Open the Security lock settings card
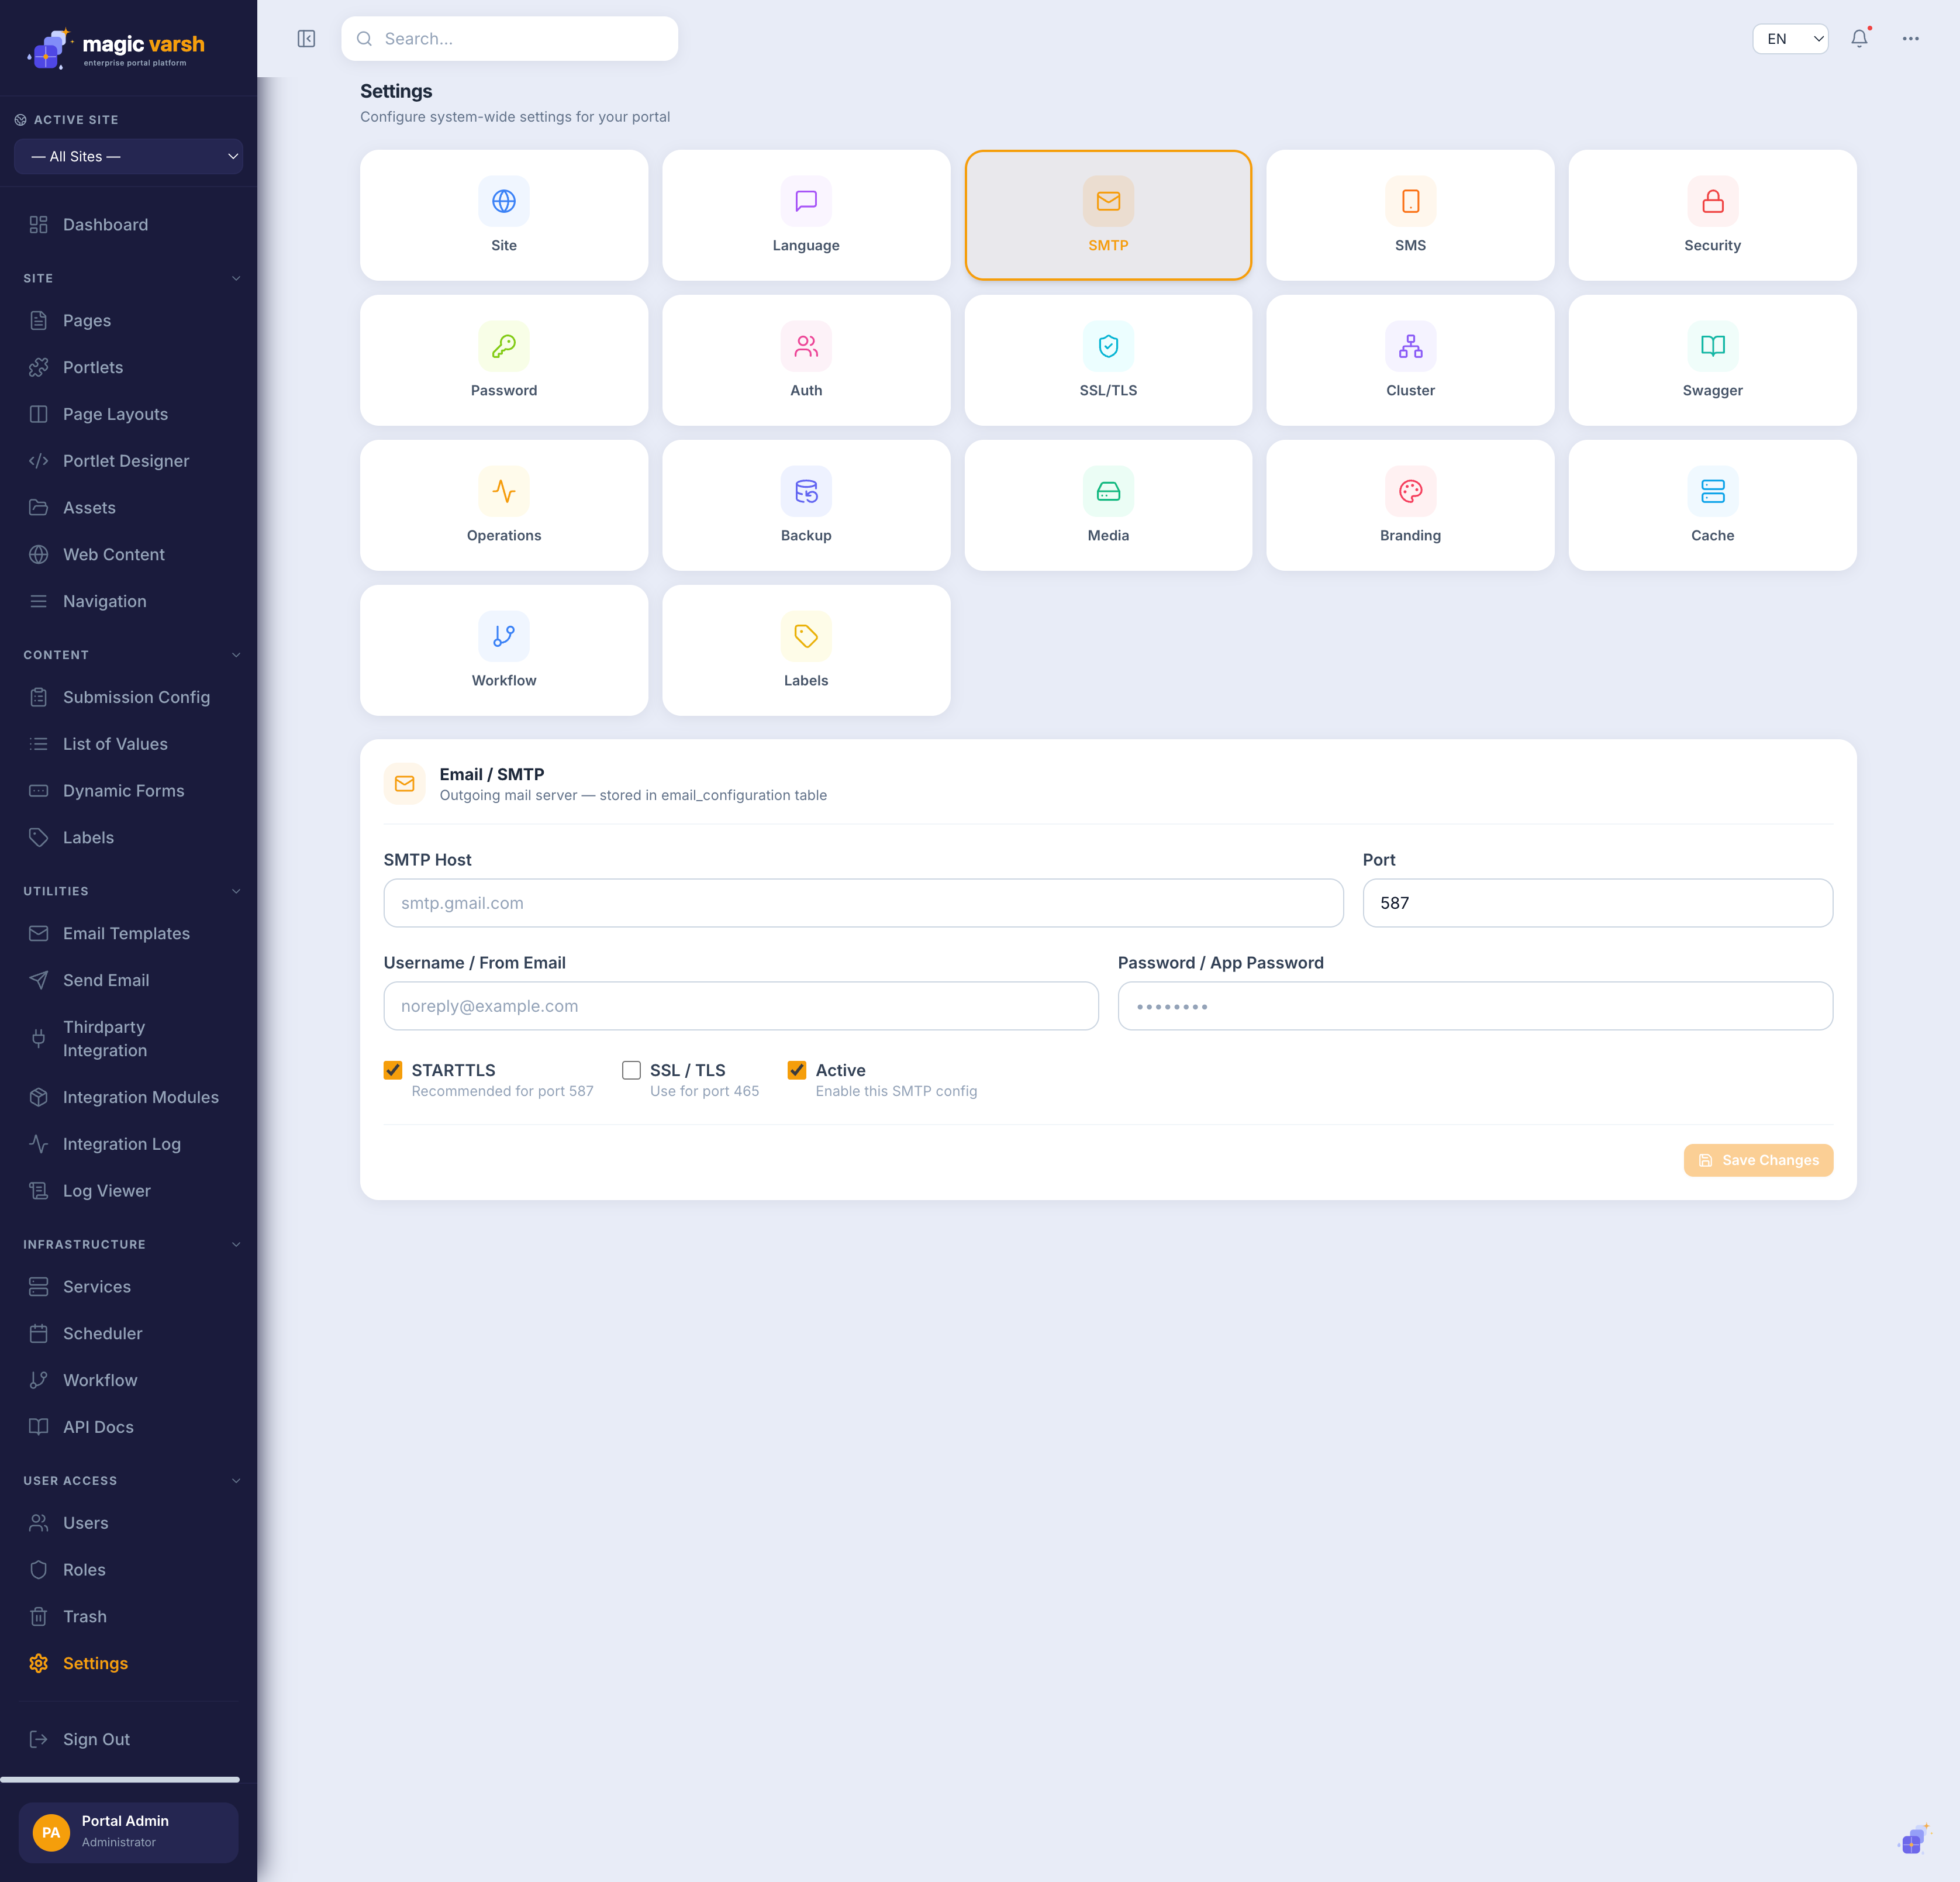The height and width of the screenshot is (1882, 1960). tap(1712, 215)
